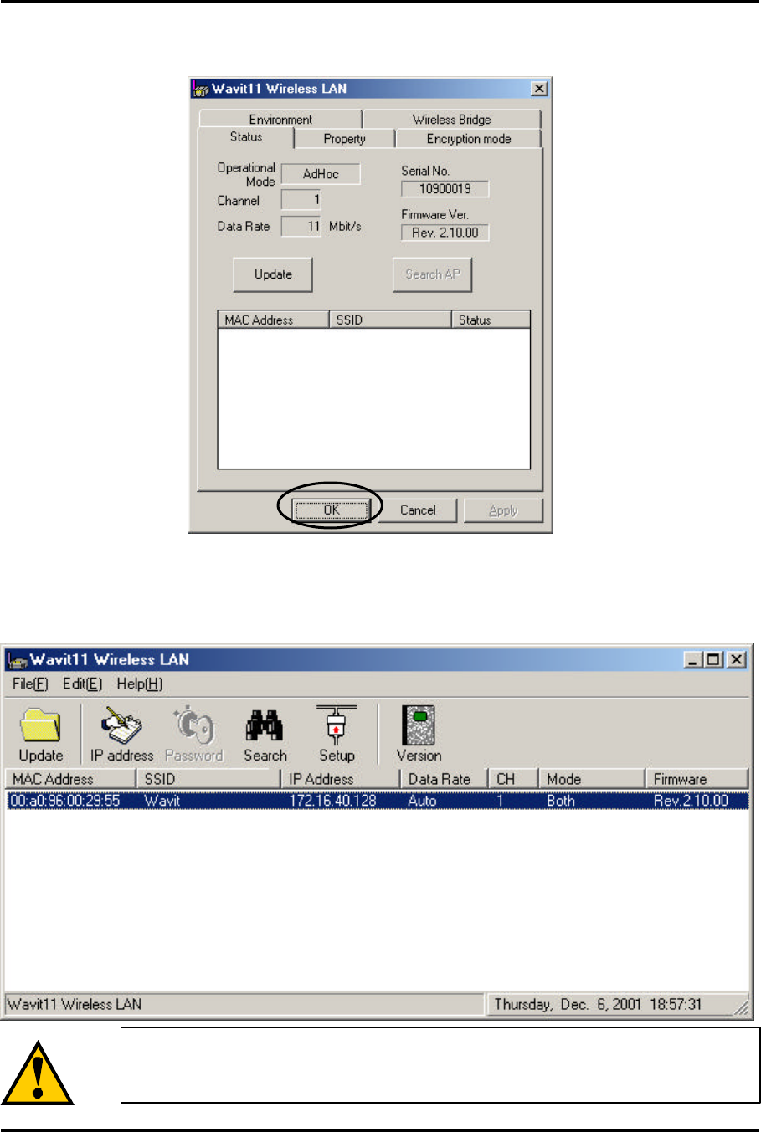761x1132 pixels.
Task: Click the Wavit11 dialog title bar icon
Action: point(201,89)
